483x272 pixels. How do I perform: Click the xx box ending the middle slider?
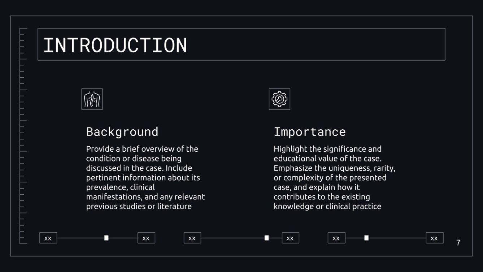point(290,238)
